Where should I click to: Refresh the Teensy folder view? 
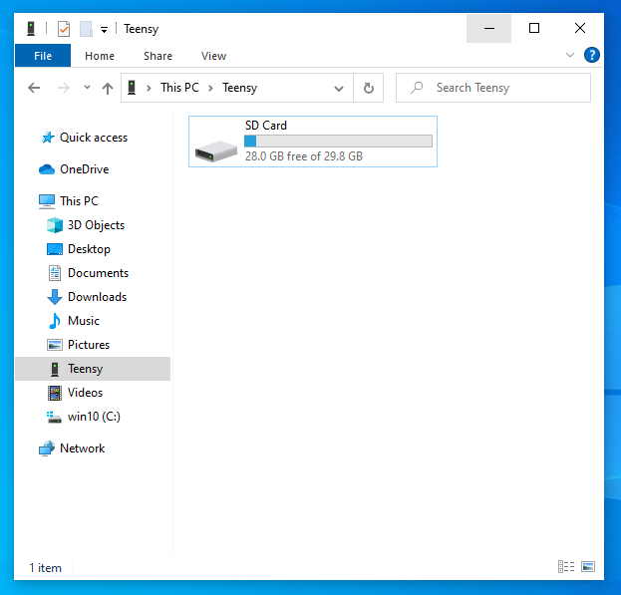pyautogui.click(x=369, y=88)
